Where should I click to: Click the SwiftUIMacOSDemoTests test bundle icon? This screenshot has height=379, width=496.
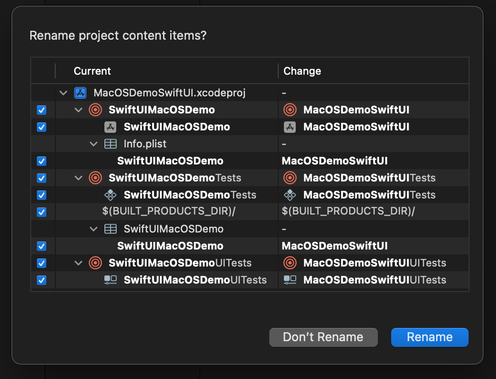111,195
